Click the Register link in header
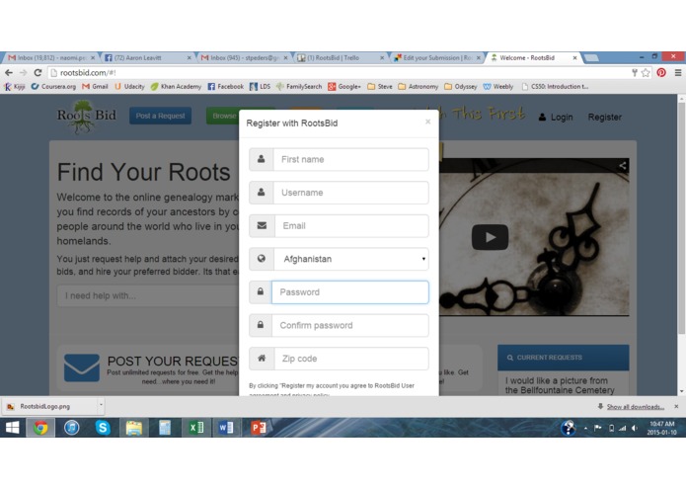 pyautogui.click(x=605, y=118)
